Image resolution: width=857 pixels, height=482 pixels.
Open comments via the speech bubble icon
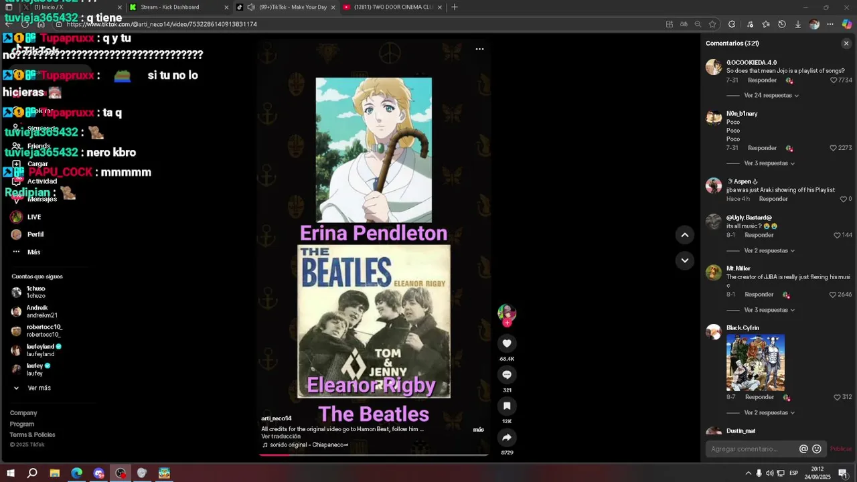[507, 375]
